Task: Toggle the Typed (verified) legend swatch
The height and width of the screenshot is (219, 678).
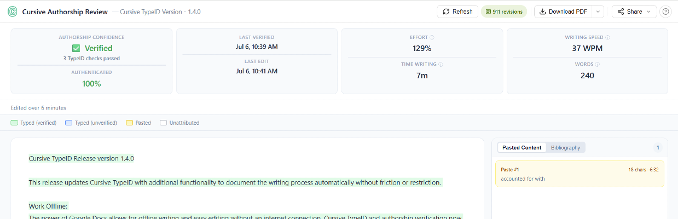Action: 14,123
